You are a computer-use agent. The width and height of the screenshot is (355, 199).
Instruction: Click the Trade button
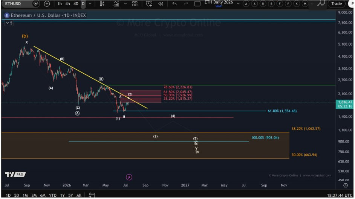[337, 4]
